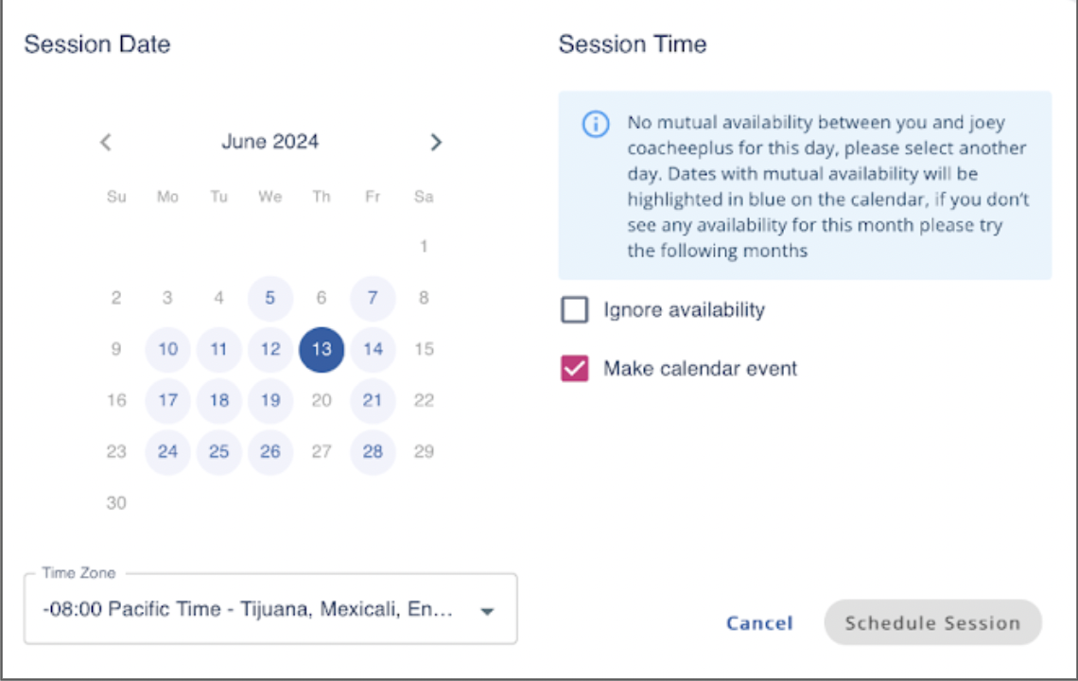
Task: Advance to next month arrow
Action: 436,143
